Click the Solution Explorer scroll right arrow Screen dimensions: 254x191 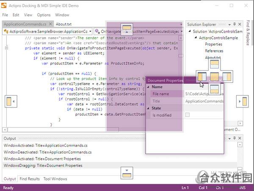(240, 124)
